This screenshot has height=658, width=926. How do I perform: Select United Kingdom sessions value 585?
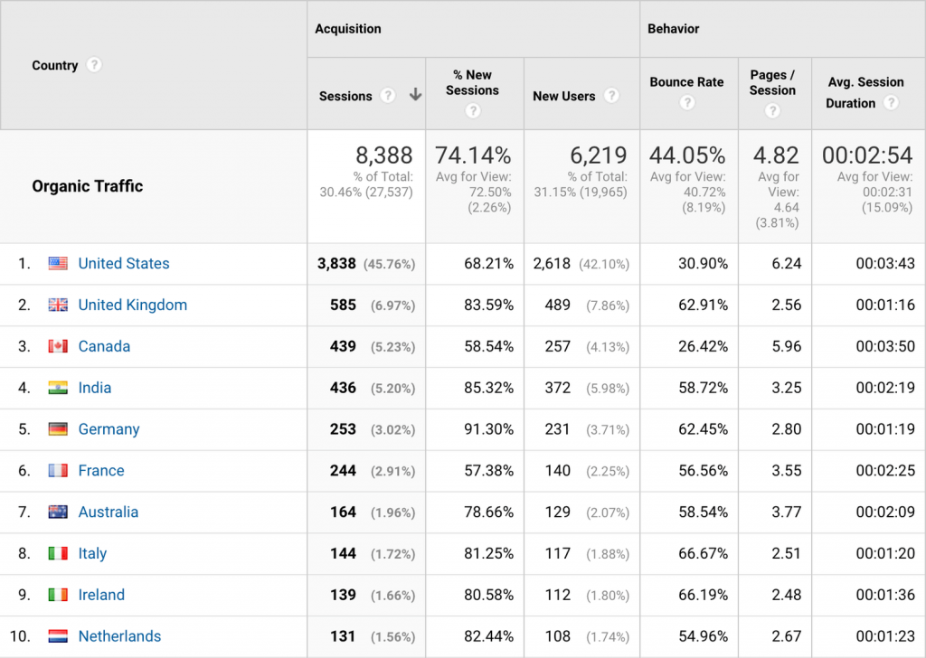[343, 305]
